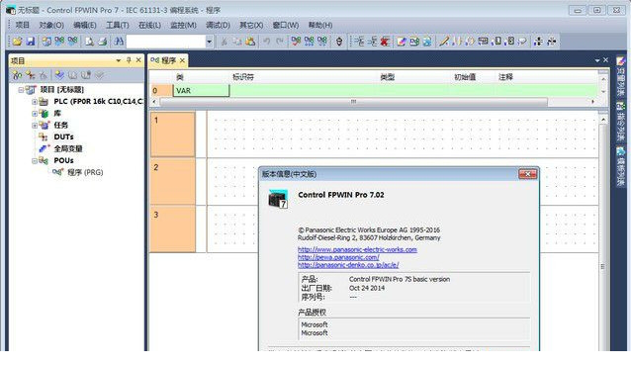Open the pewa.panasonic.com link
Image resolution: width=631 pixels, height=365 pixels.
[338, 257]
